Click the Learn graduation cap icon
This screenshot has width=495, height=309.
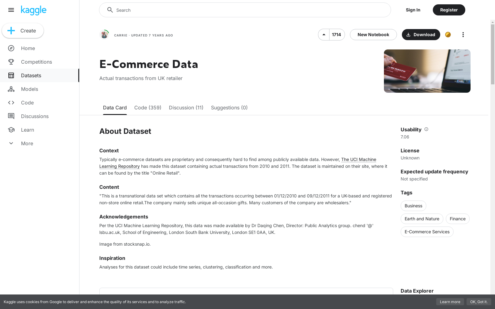pyautogui.click(x=11, y=130)
